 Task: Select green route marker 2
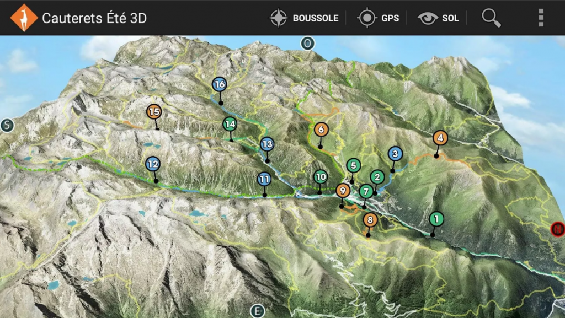377,177
